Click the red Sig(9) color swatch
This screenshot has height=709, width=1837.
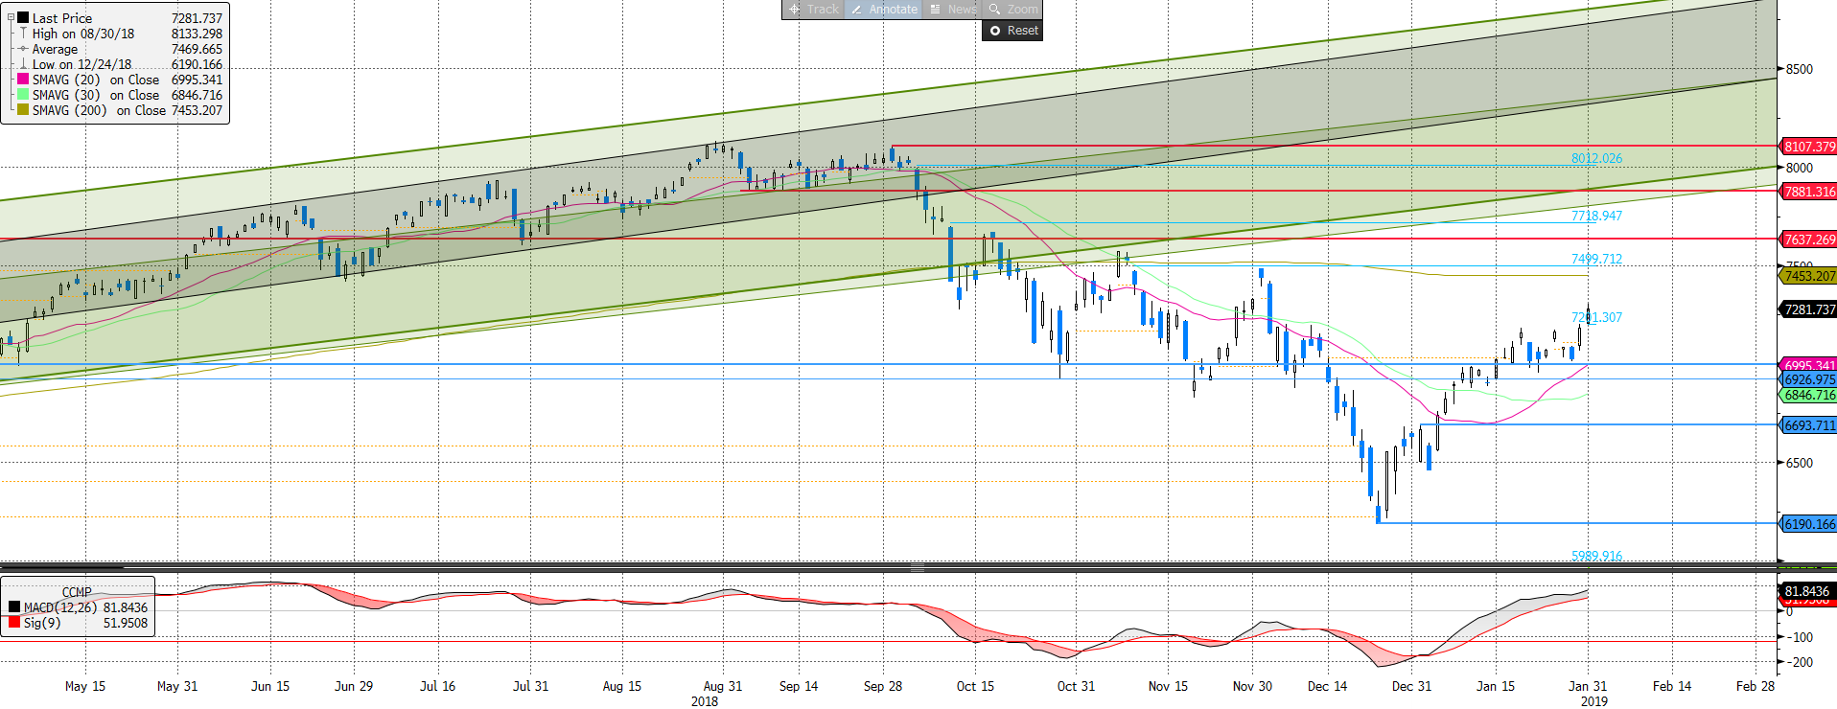point(14,623)
